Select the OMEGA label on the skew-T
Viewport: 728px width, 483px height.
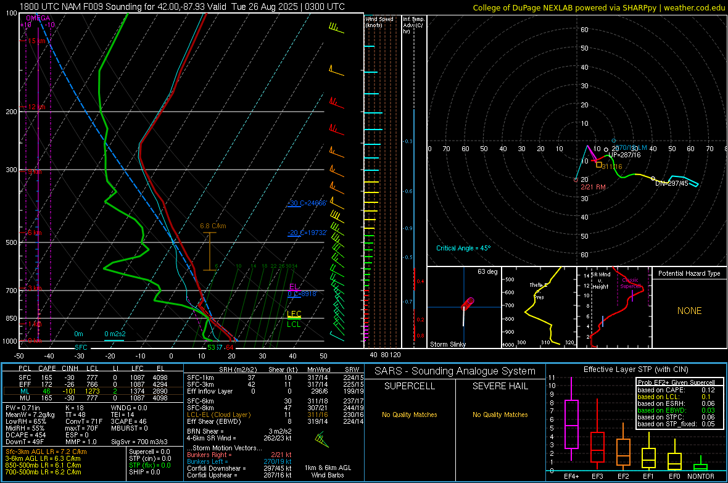(x=38, y=18)
